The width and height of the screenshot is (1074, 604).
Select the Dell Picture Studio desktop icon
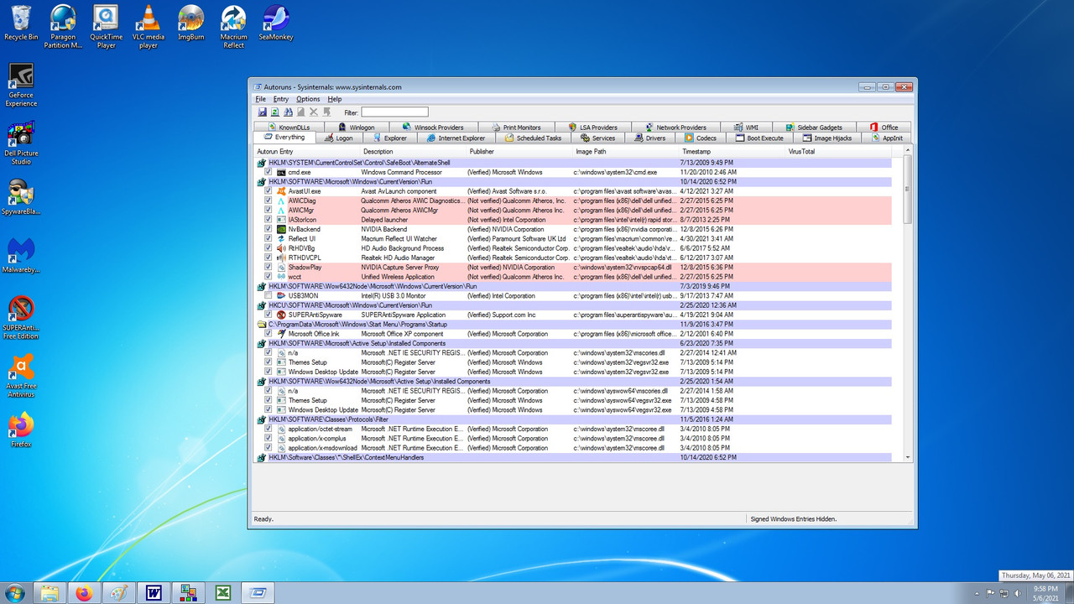click(21, 143)
